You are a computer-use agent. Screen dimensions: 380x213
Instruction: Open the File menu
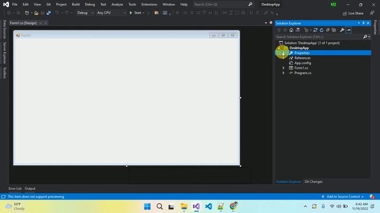coord(15,4)
